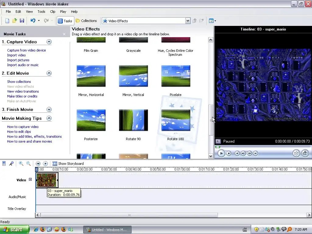
Task: Click the effects list scroll down arrow
Action: (x=211, y=156)
